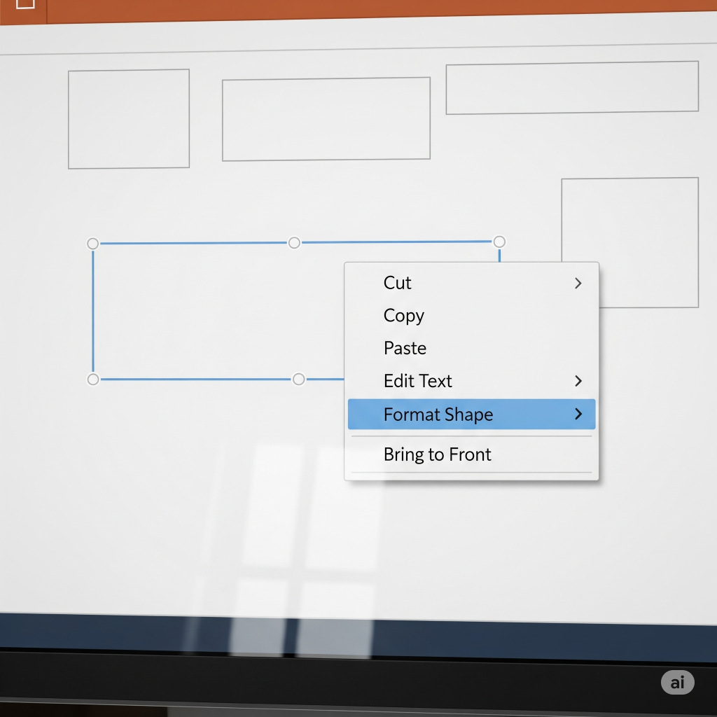Choose Bring to Front menu entry
Screen dimensions: 717x717
[x=437, y=454]
